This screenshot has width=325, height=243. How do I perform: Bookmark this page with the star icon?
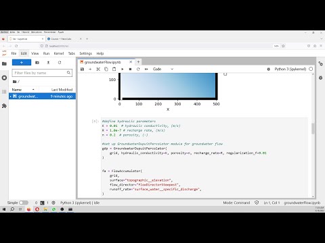click(x=283, y=46)
